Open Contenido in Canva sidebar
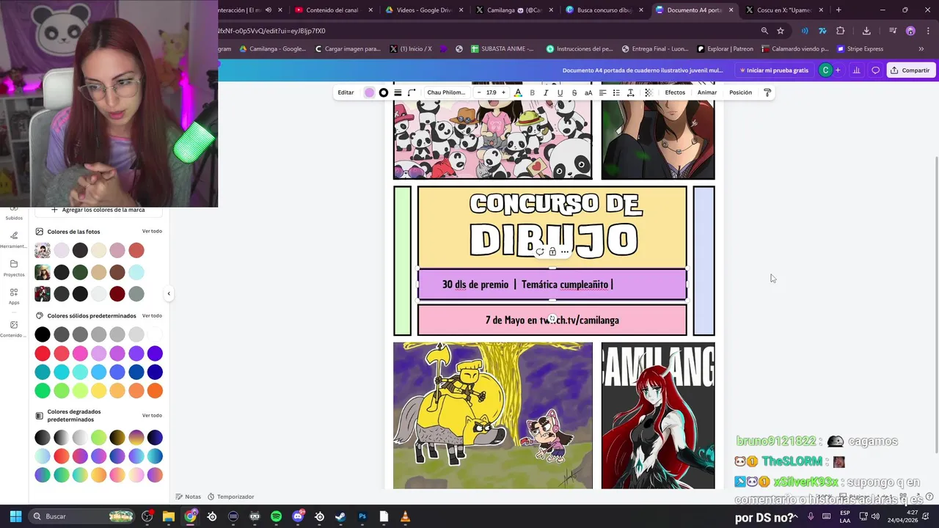 tap(14, 329)
